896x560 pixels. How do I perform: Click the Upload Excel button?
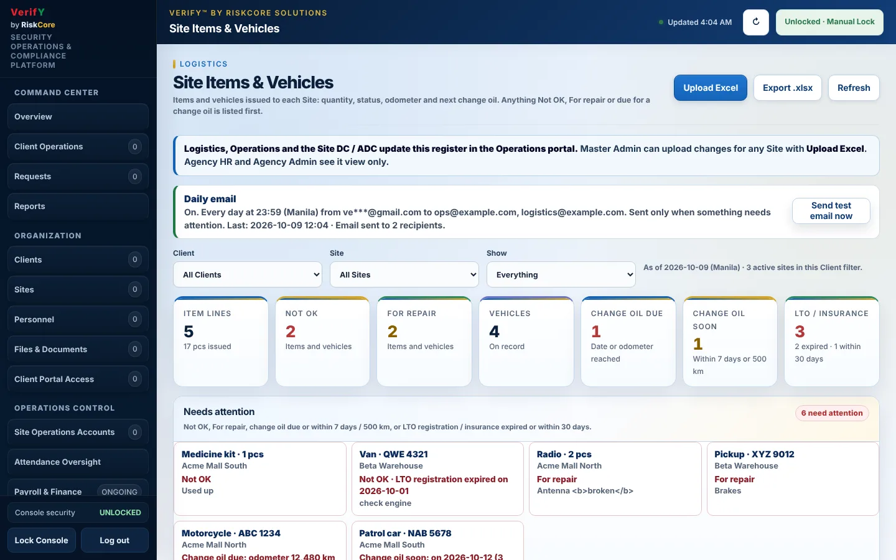(711, 88)
